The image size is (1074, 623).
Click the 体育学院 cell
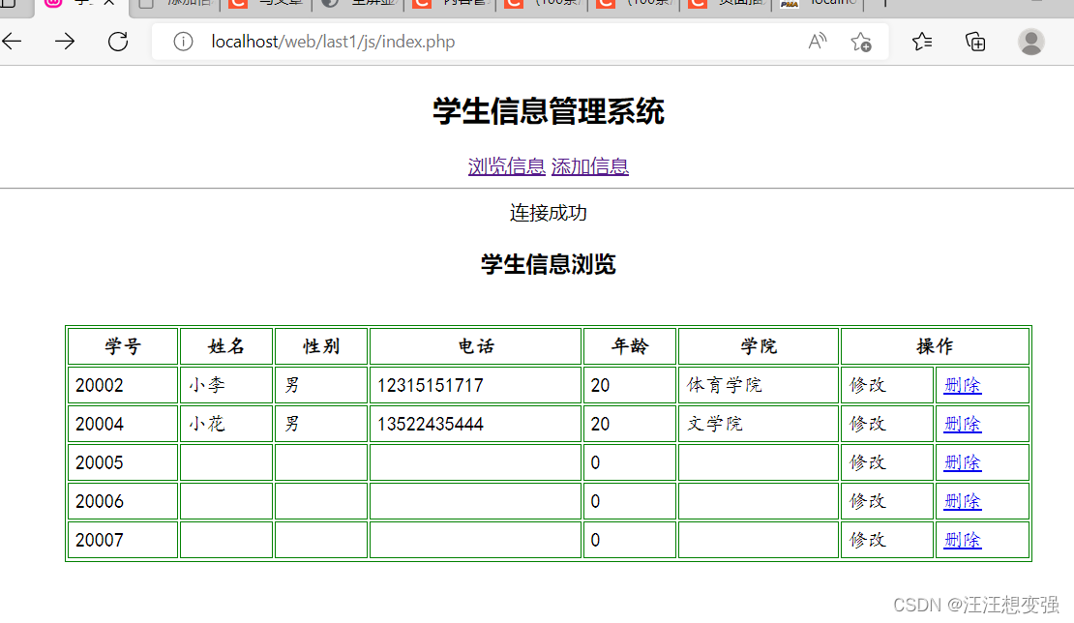(759, 385)
